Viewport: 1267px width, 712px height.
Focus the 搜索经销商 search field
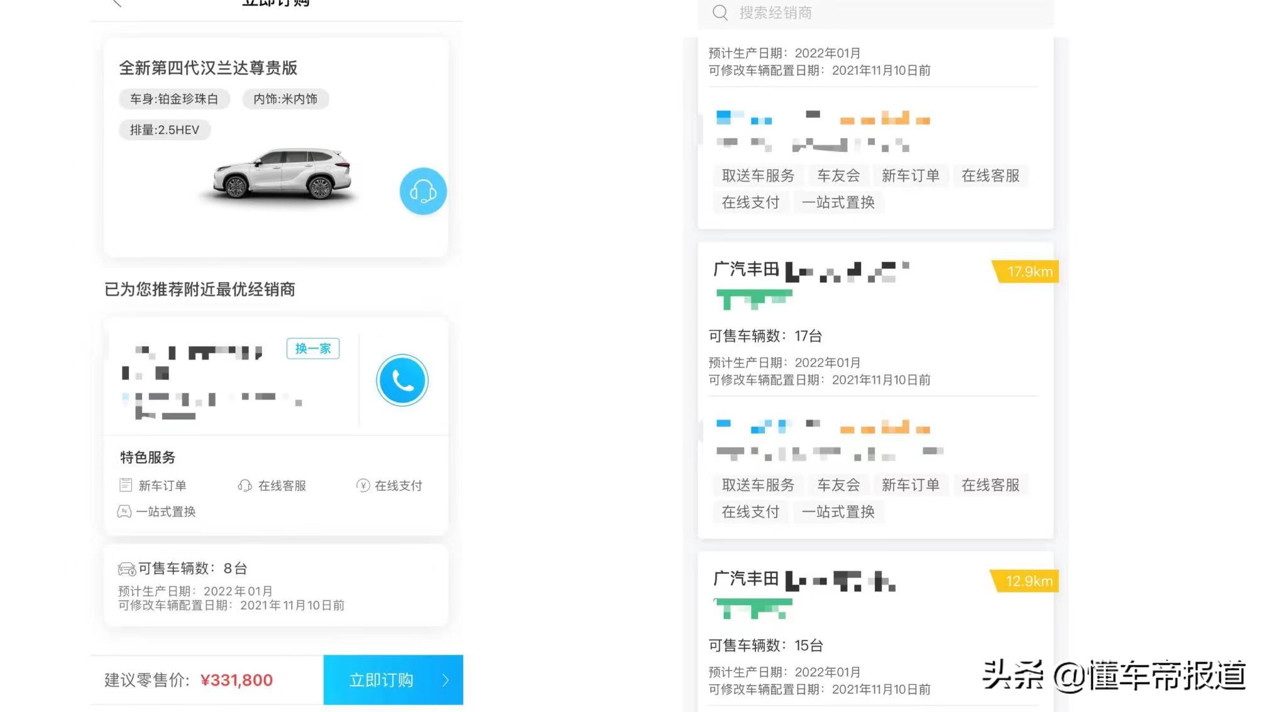875,13
